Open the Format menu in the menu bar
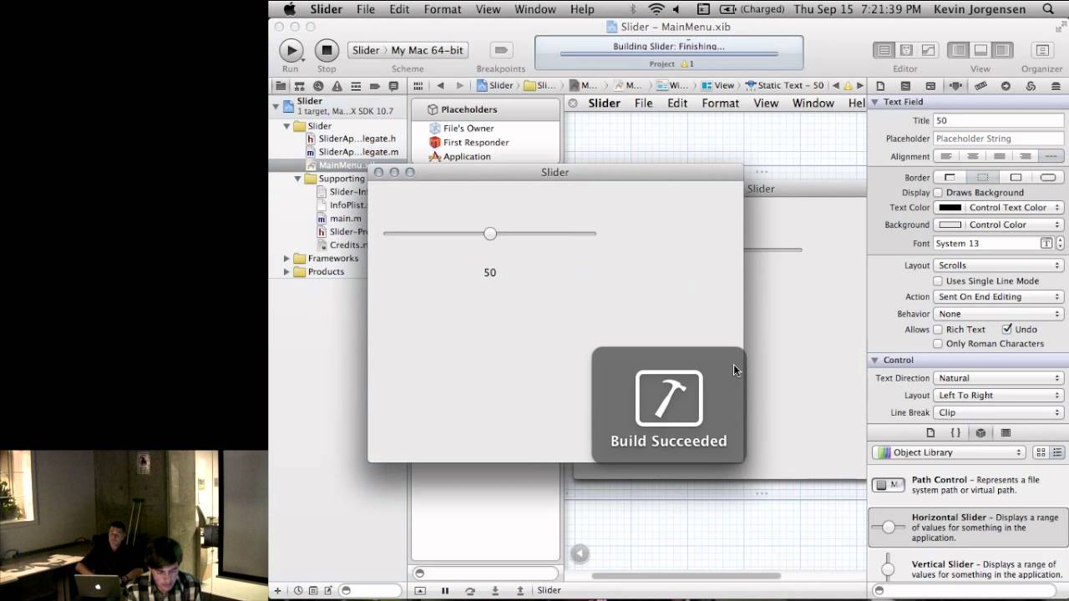The height and width of the screenshot is (601, 1069). [443, 9]
